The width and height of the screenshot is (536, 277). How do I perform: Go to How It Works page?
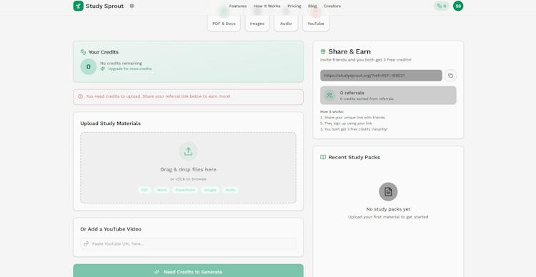(267, 6)
